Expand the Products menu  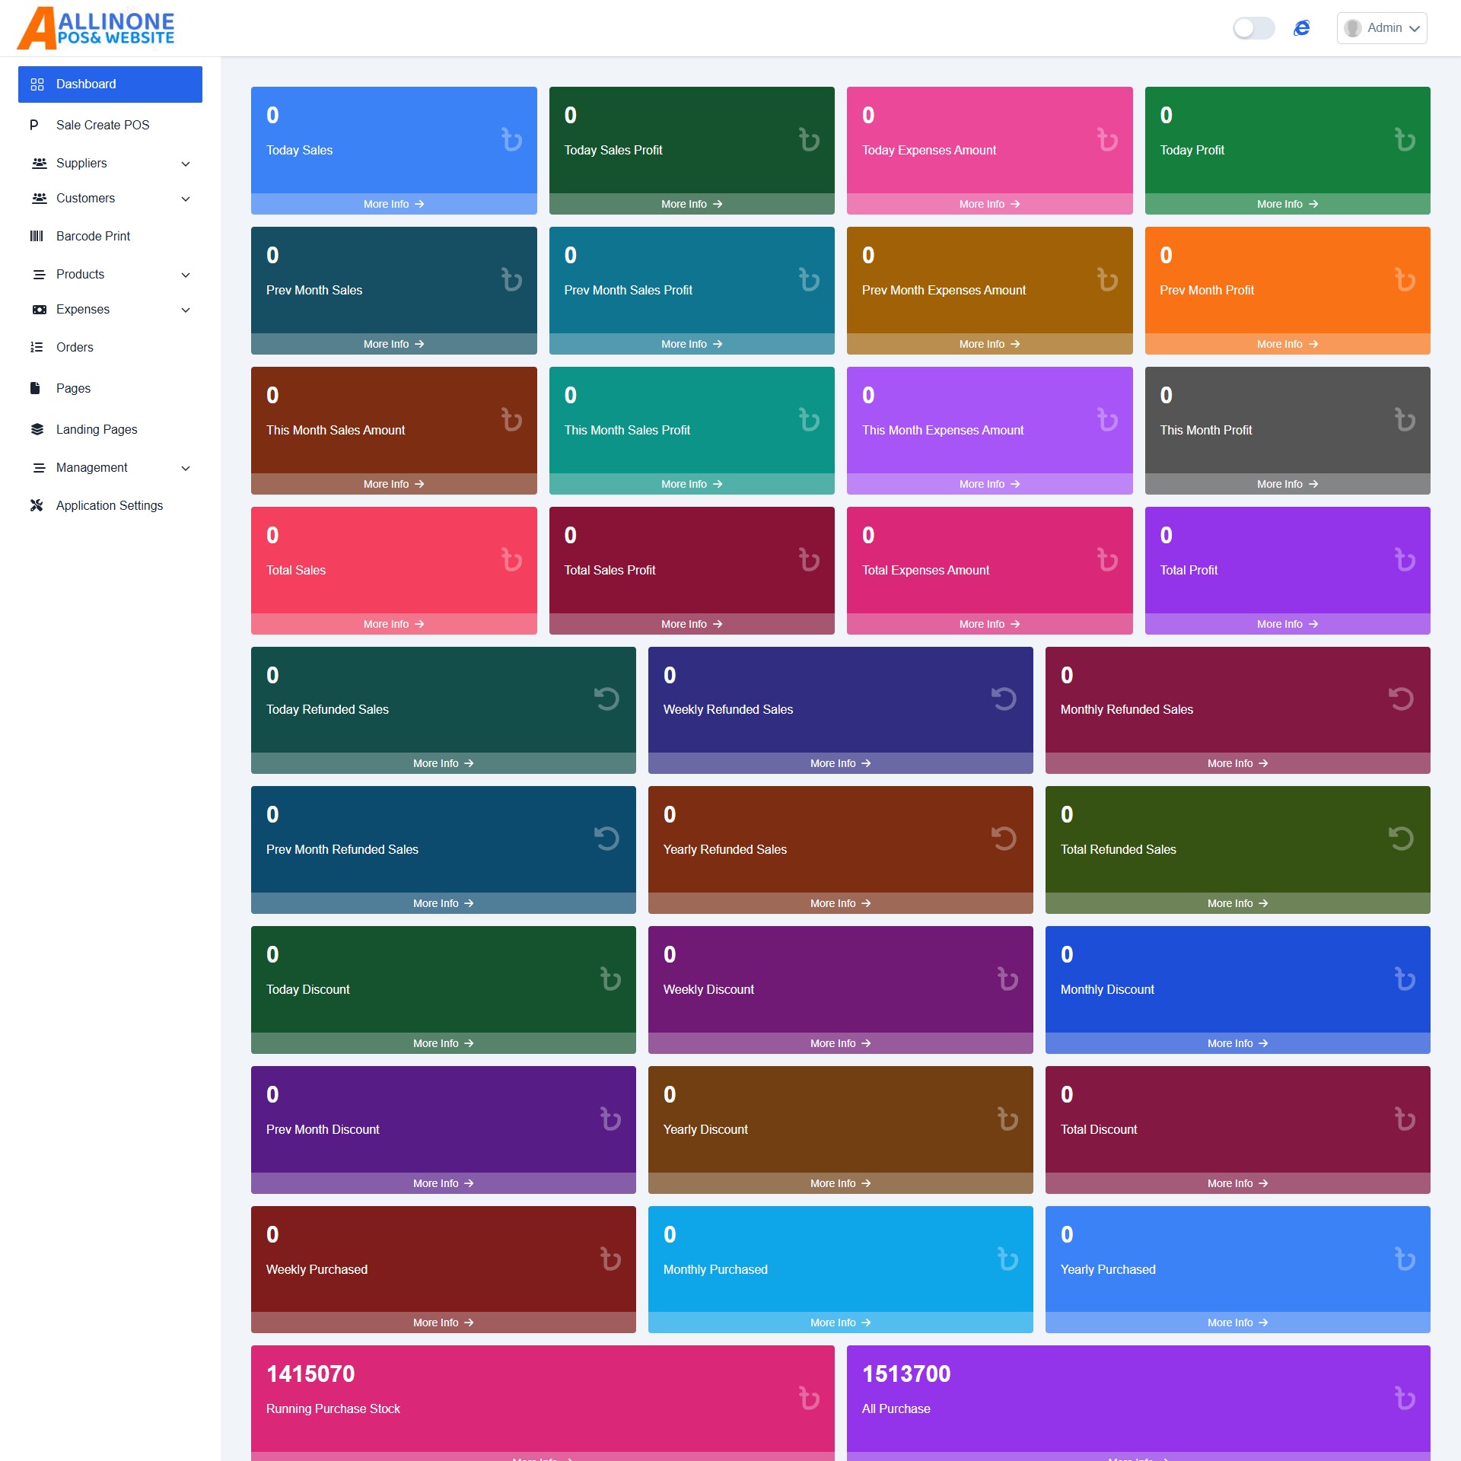110,274
